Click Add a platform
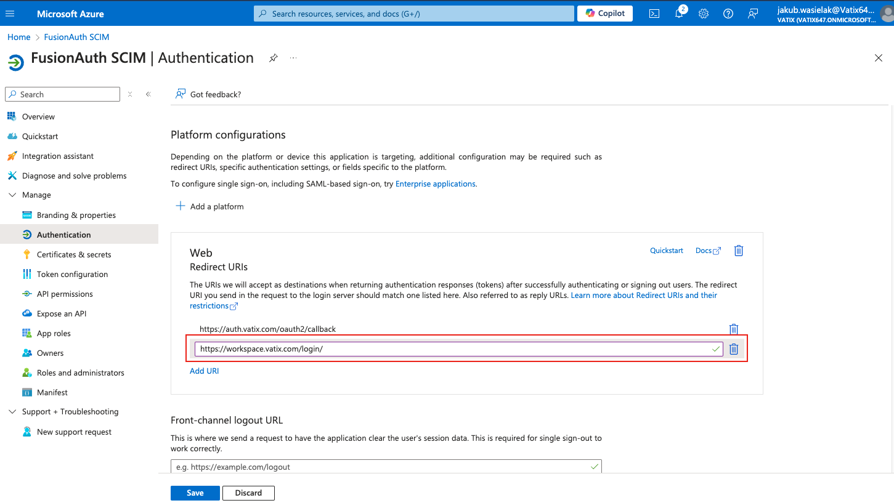The height and width of the screenshot is (503, 894). pyautogui.click(x=210, y=206)
